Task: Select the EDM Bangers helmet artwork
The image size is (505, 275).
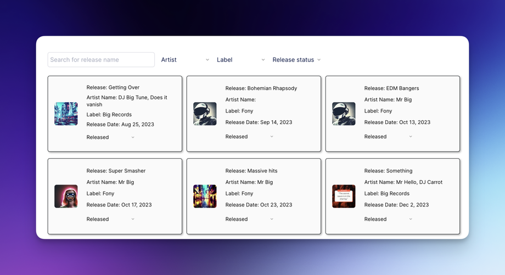Action: coord(344,114)
